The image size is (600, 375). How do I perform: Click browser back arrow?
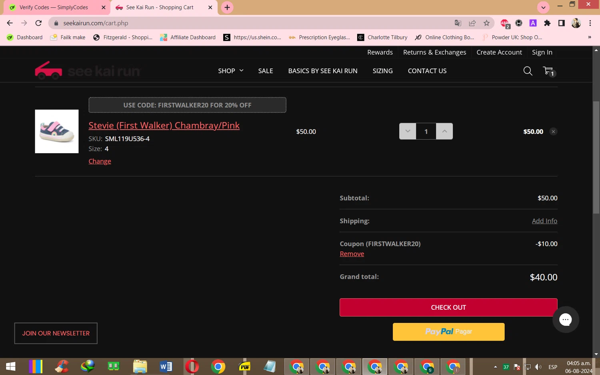(10, 23)
